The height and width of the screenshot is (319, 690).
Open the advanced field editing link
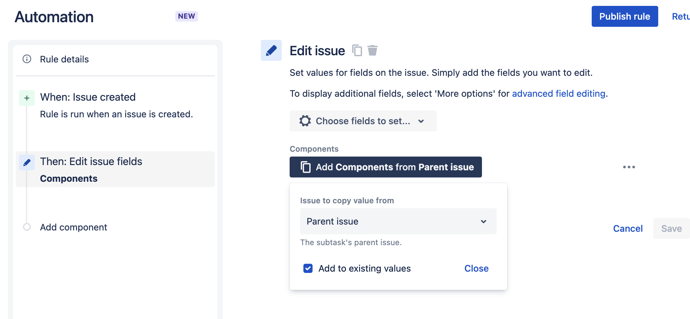pyautogui.click(x=559, y=93)
